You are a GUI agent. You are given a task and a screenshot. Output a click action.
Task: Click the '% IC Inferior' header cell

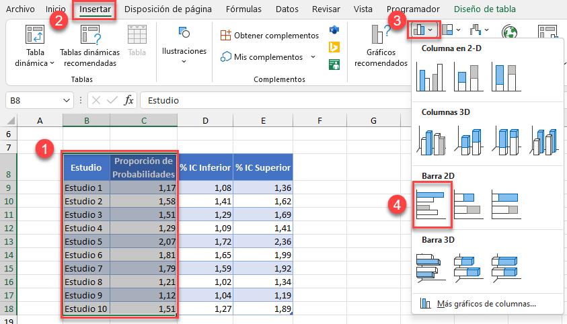point(205,167)
